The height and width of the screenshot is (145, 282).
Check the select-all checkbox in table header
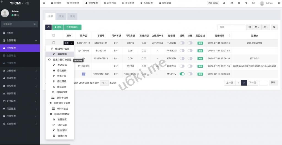point(54,35)
